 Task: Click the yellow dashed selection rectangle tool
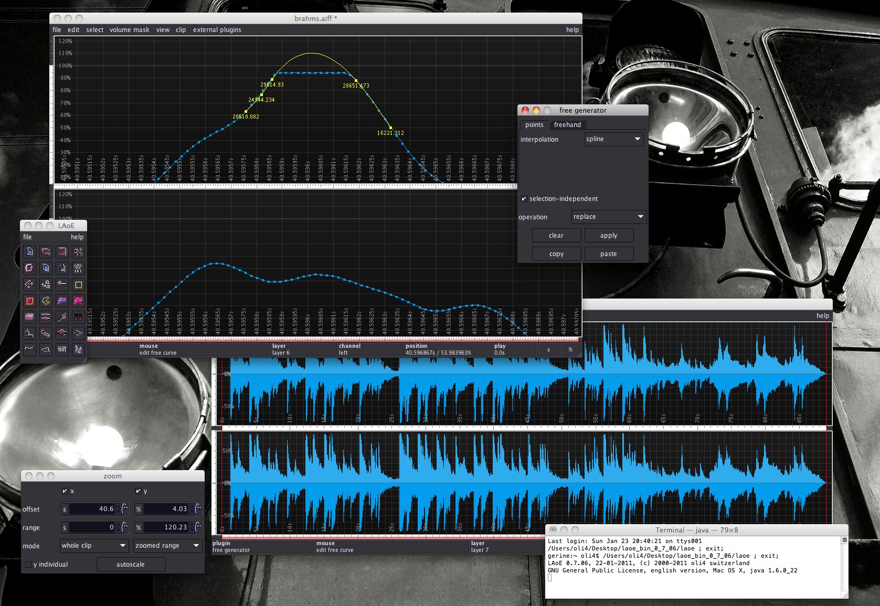point(78,284)
